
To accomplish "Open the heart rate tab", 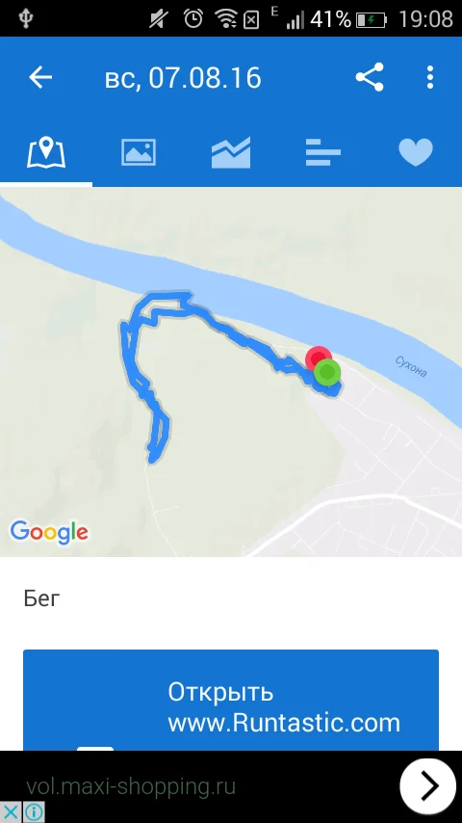I will pyautogui.click(x=416, y=152).
